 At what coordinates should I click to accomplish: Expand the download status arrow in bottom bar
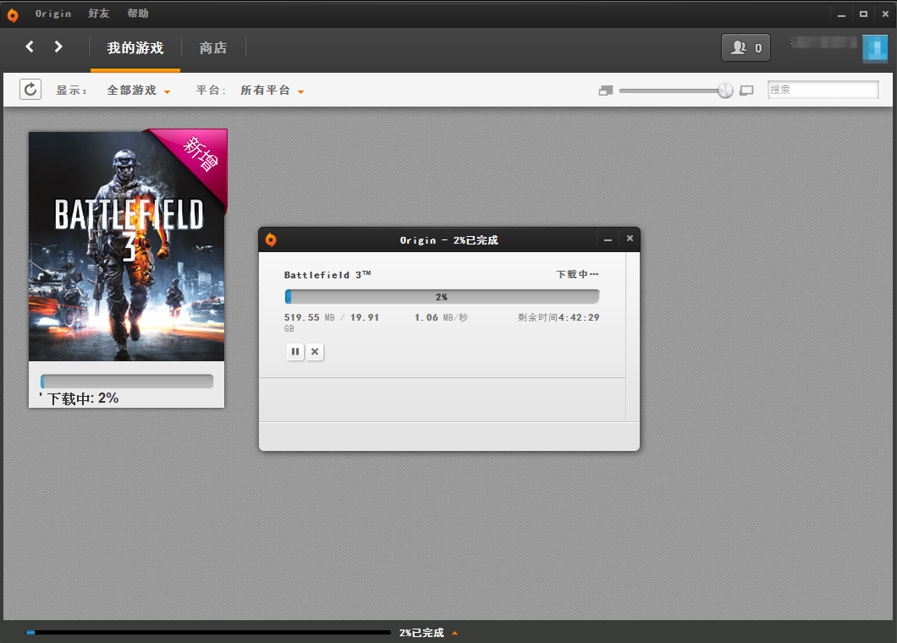[x=454, y=633]
